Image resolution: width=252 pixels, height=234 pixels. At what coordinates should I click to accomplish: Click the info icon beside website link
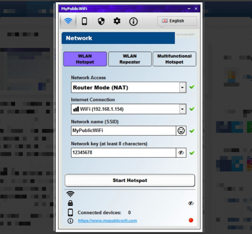pyautogui.click(x=70, y=221)
